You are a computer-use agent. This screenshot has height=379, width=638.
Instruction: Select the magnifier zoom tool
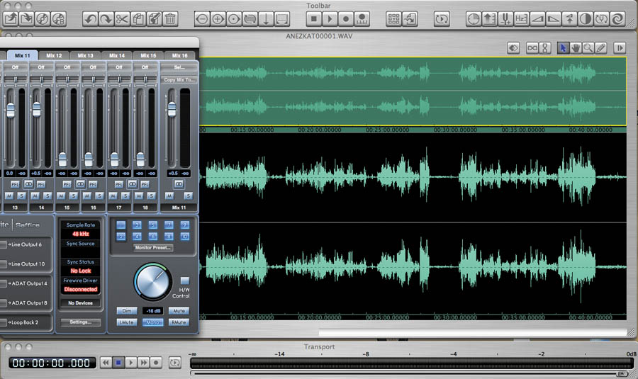coord(588,47)
